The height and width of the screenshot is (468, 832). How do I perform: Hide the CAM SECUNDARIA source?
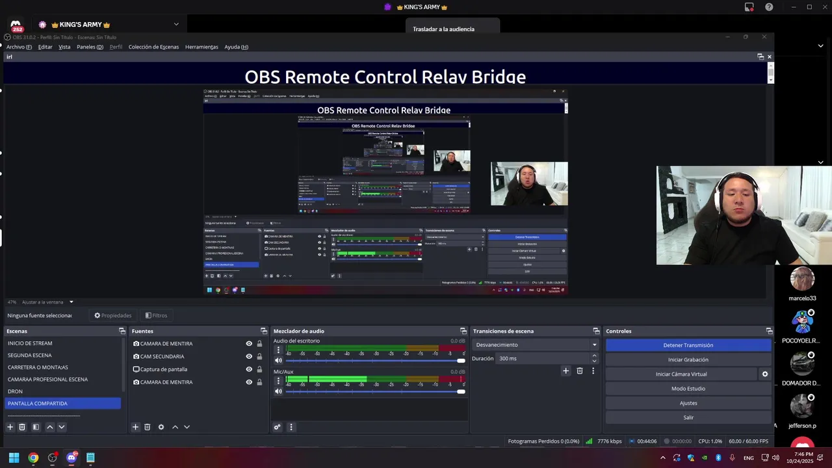[249, 356]
